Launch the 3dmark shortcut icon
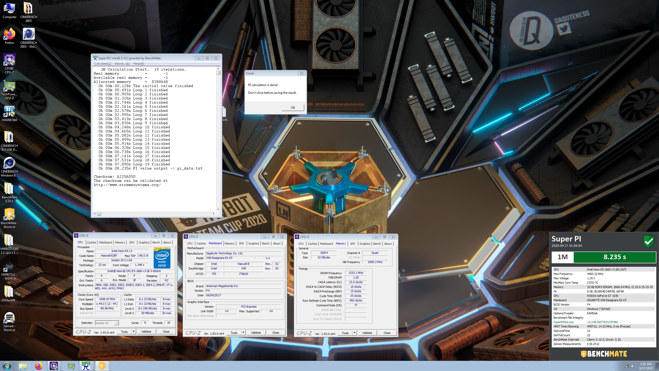Viewport: 659px width, 371px height. pyautogui.click(x=9, y=321)
